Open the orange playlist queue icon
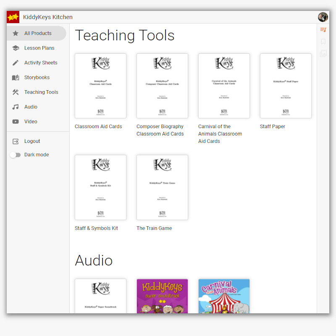Image resolution: width=336 pixels, height=336 pixels. point(323,29)
